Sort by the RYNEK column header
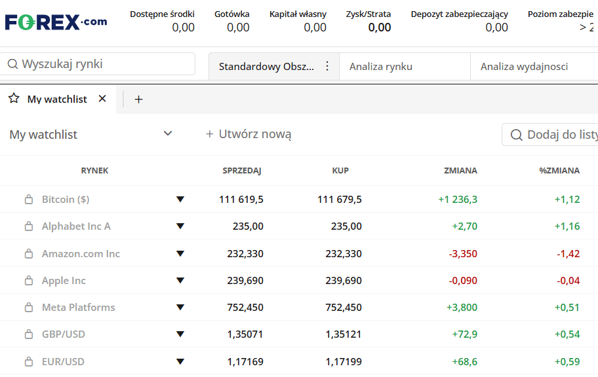 coord(94,171)
